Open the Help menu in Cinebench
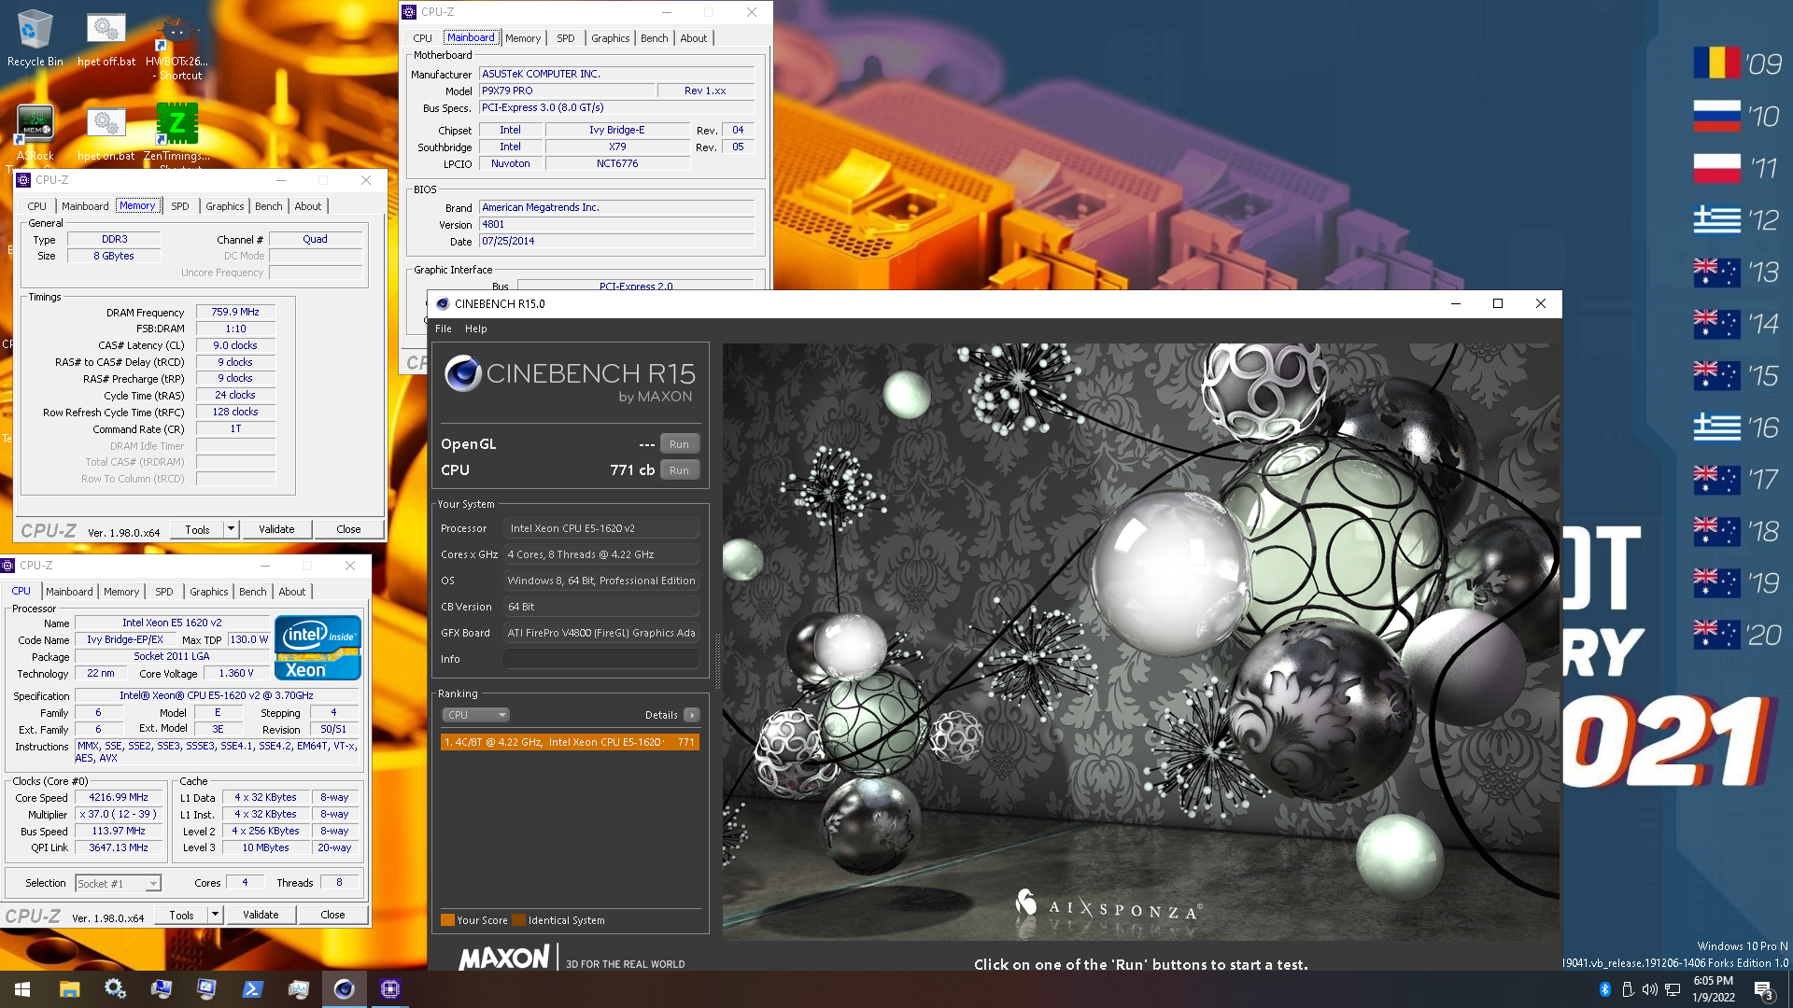This screenshot has width=1793, height=1008. [x=476, y=329]
